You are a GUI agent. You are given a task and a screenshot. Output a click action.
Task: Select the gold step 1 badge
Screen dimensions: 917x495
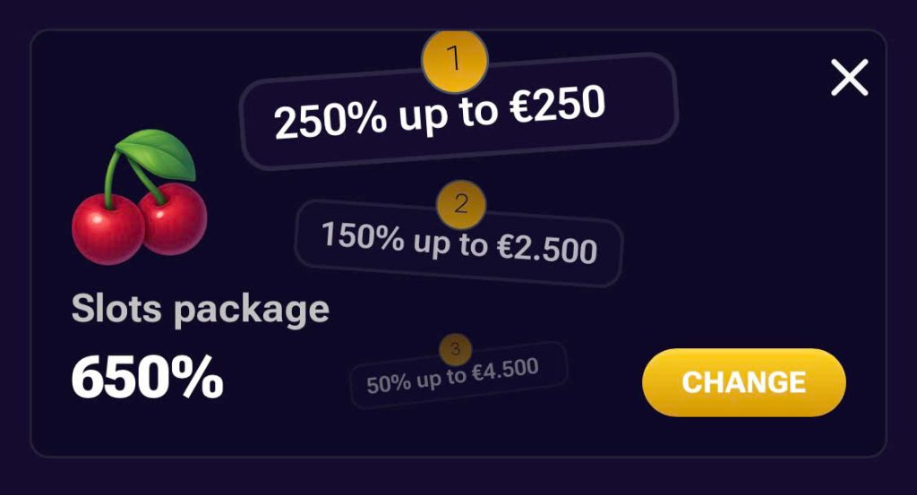pos(455,61)
